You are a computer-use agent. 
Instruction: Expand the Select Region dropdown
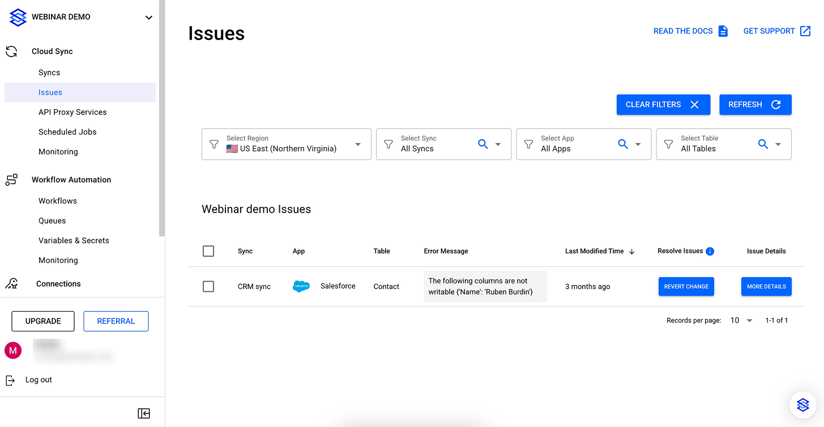point(357,144)
